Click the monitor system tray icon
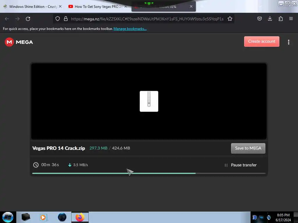Image resolution: width=298 pixels, height=223 pixels. [x=262, y=217]
